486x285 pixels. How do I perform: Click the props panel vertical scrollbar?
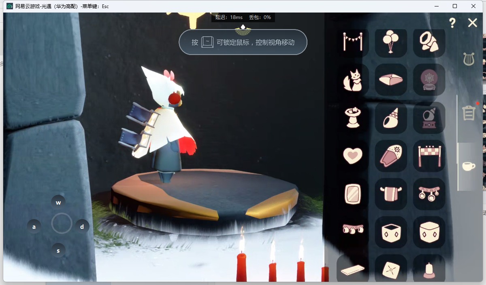pos(458,141)
